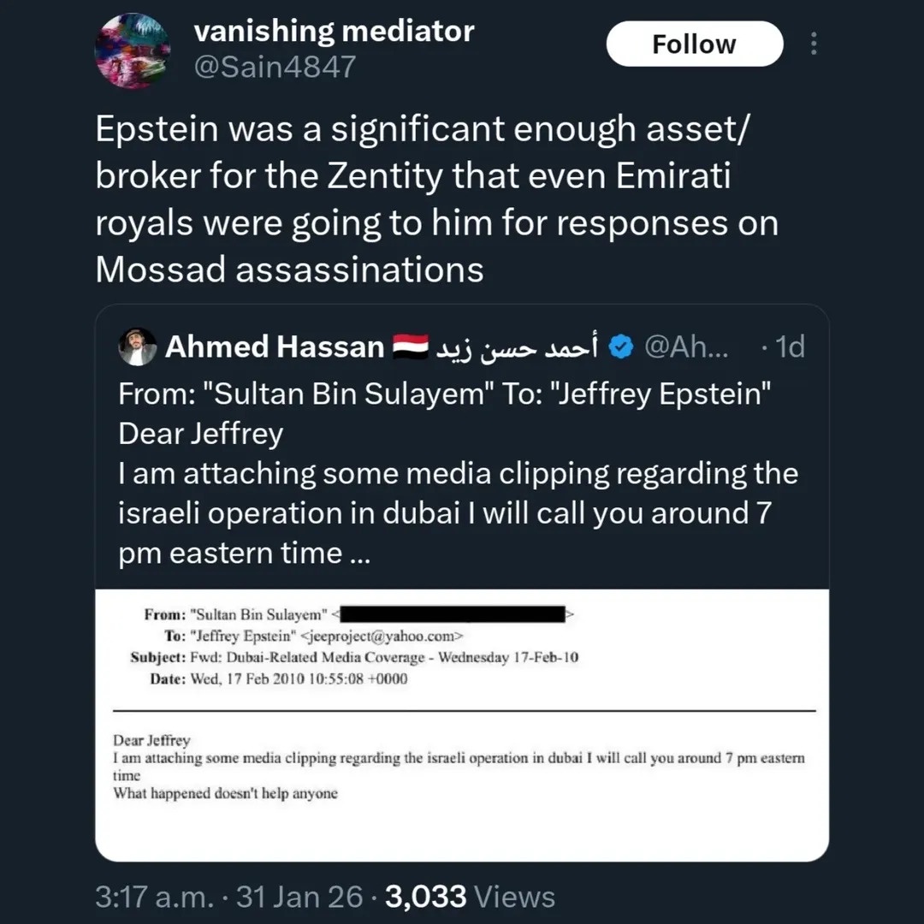Click the "31 Jan 26" post date
This screenshot has width=924, height=924.
[x=298, y=897]
